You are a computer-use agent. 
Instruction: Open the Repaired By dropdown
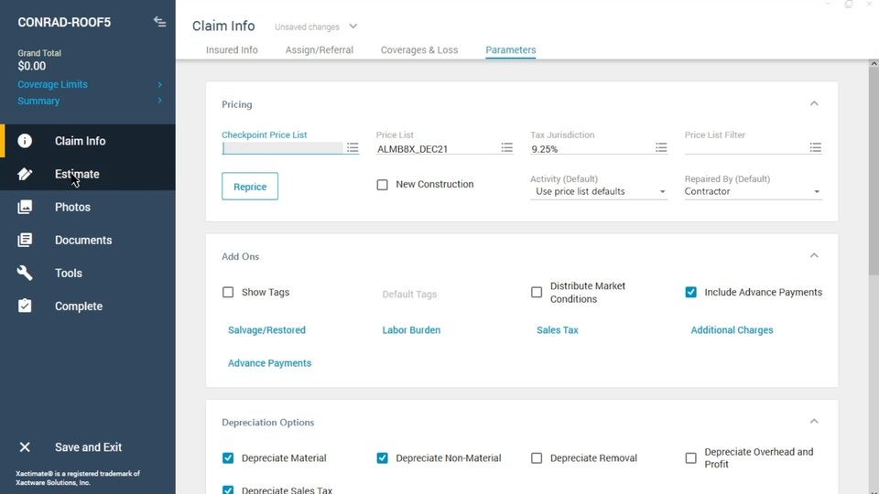753,192
